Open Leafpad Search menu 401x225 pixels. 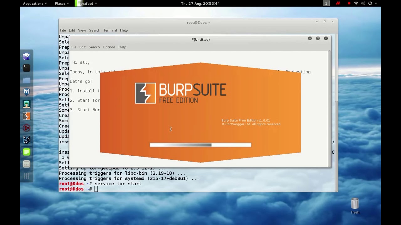coord(94,47)
